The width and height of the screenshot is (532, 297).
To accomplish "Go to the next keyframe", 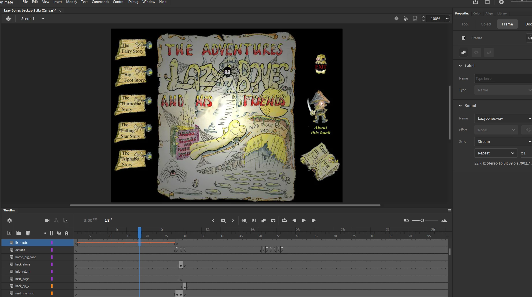I will point(233,220).
